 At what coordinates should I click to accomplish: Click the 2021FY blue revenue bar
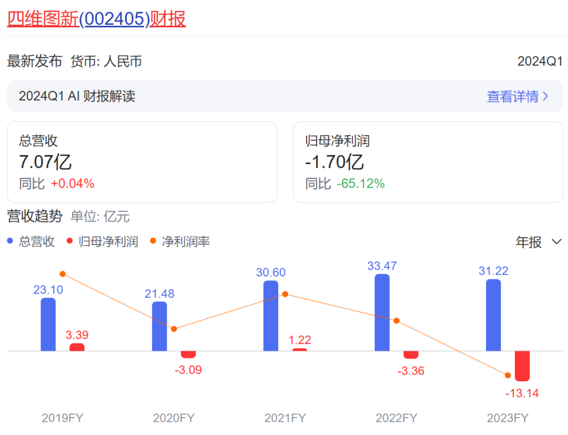click(x=271, y=316)
